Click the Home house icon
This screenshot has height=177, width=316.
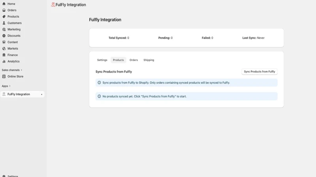[x=4, y=4]
